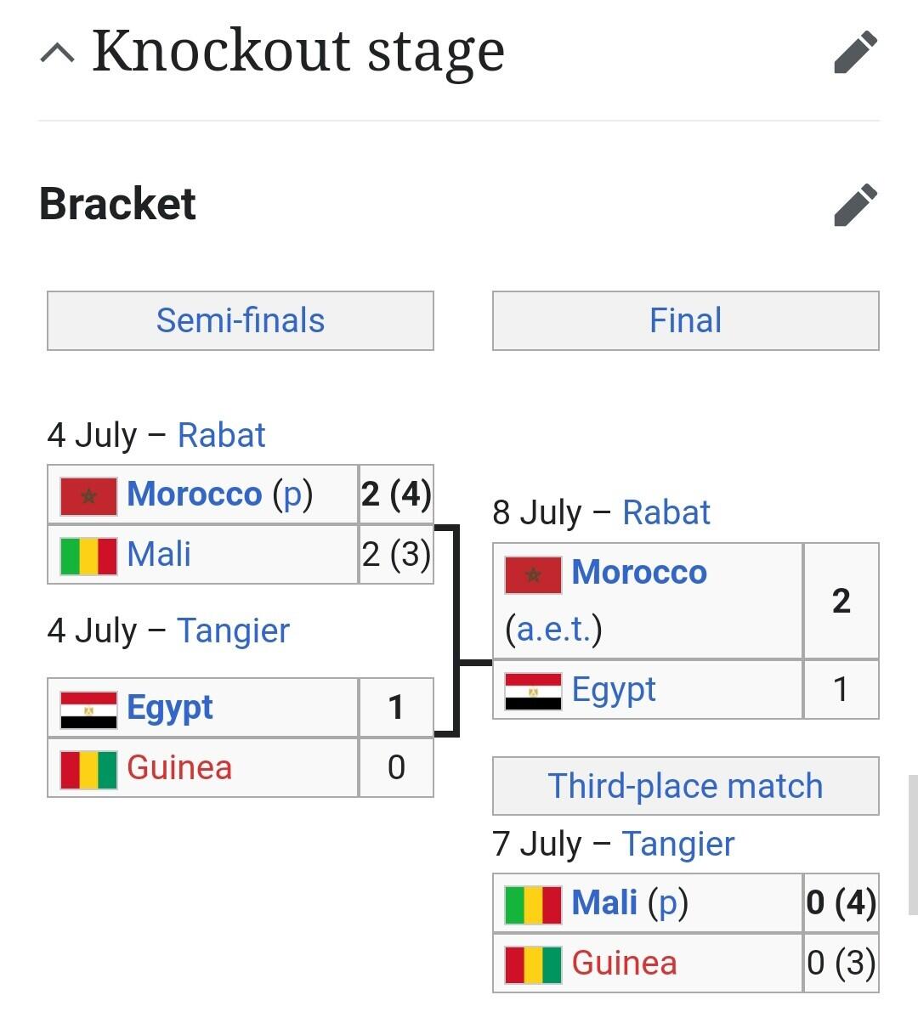The width and height of the screenshot is (918, 1012).
Task: Click the Guinea flag in the semi-final
Action: [88, 769]
